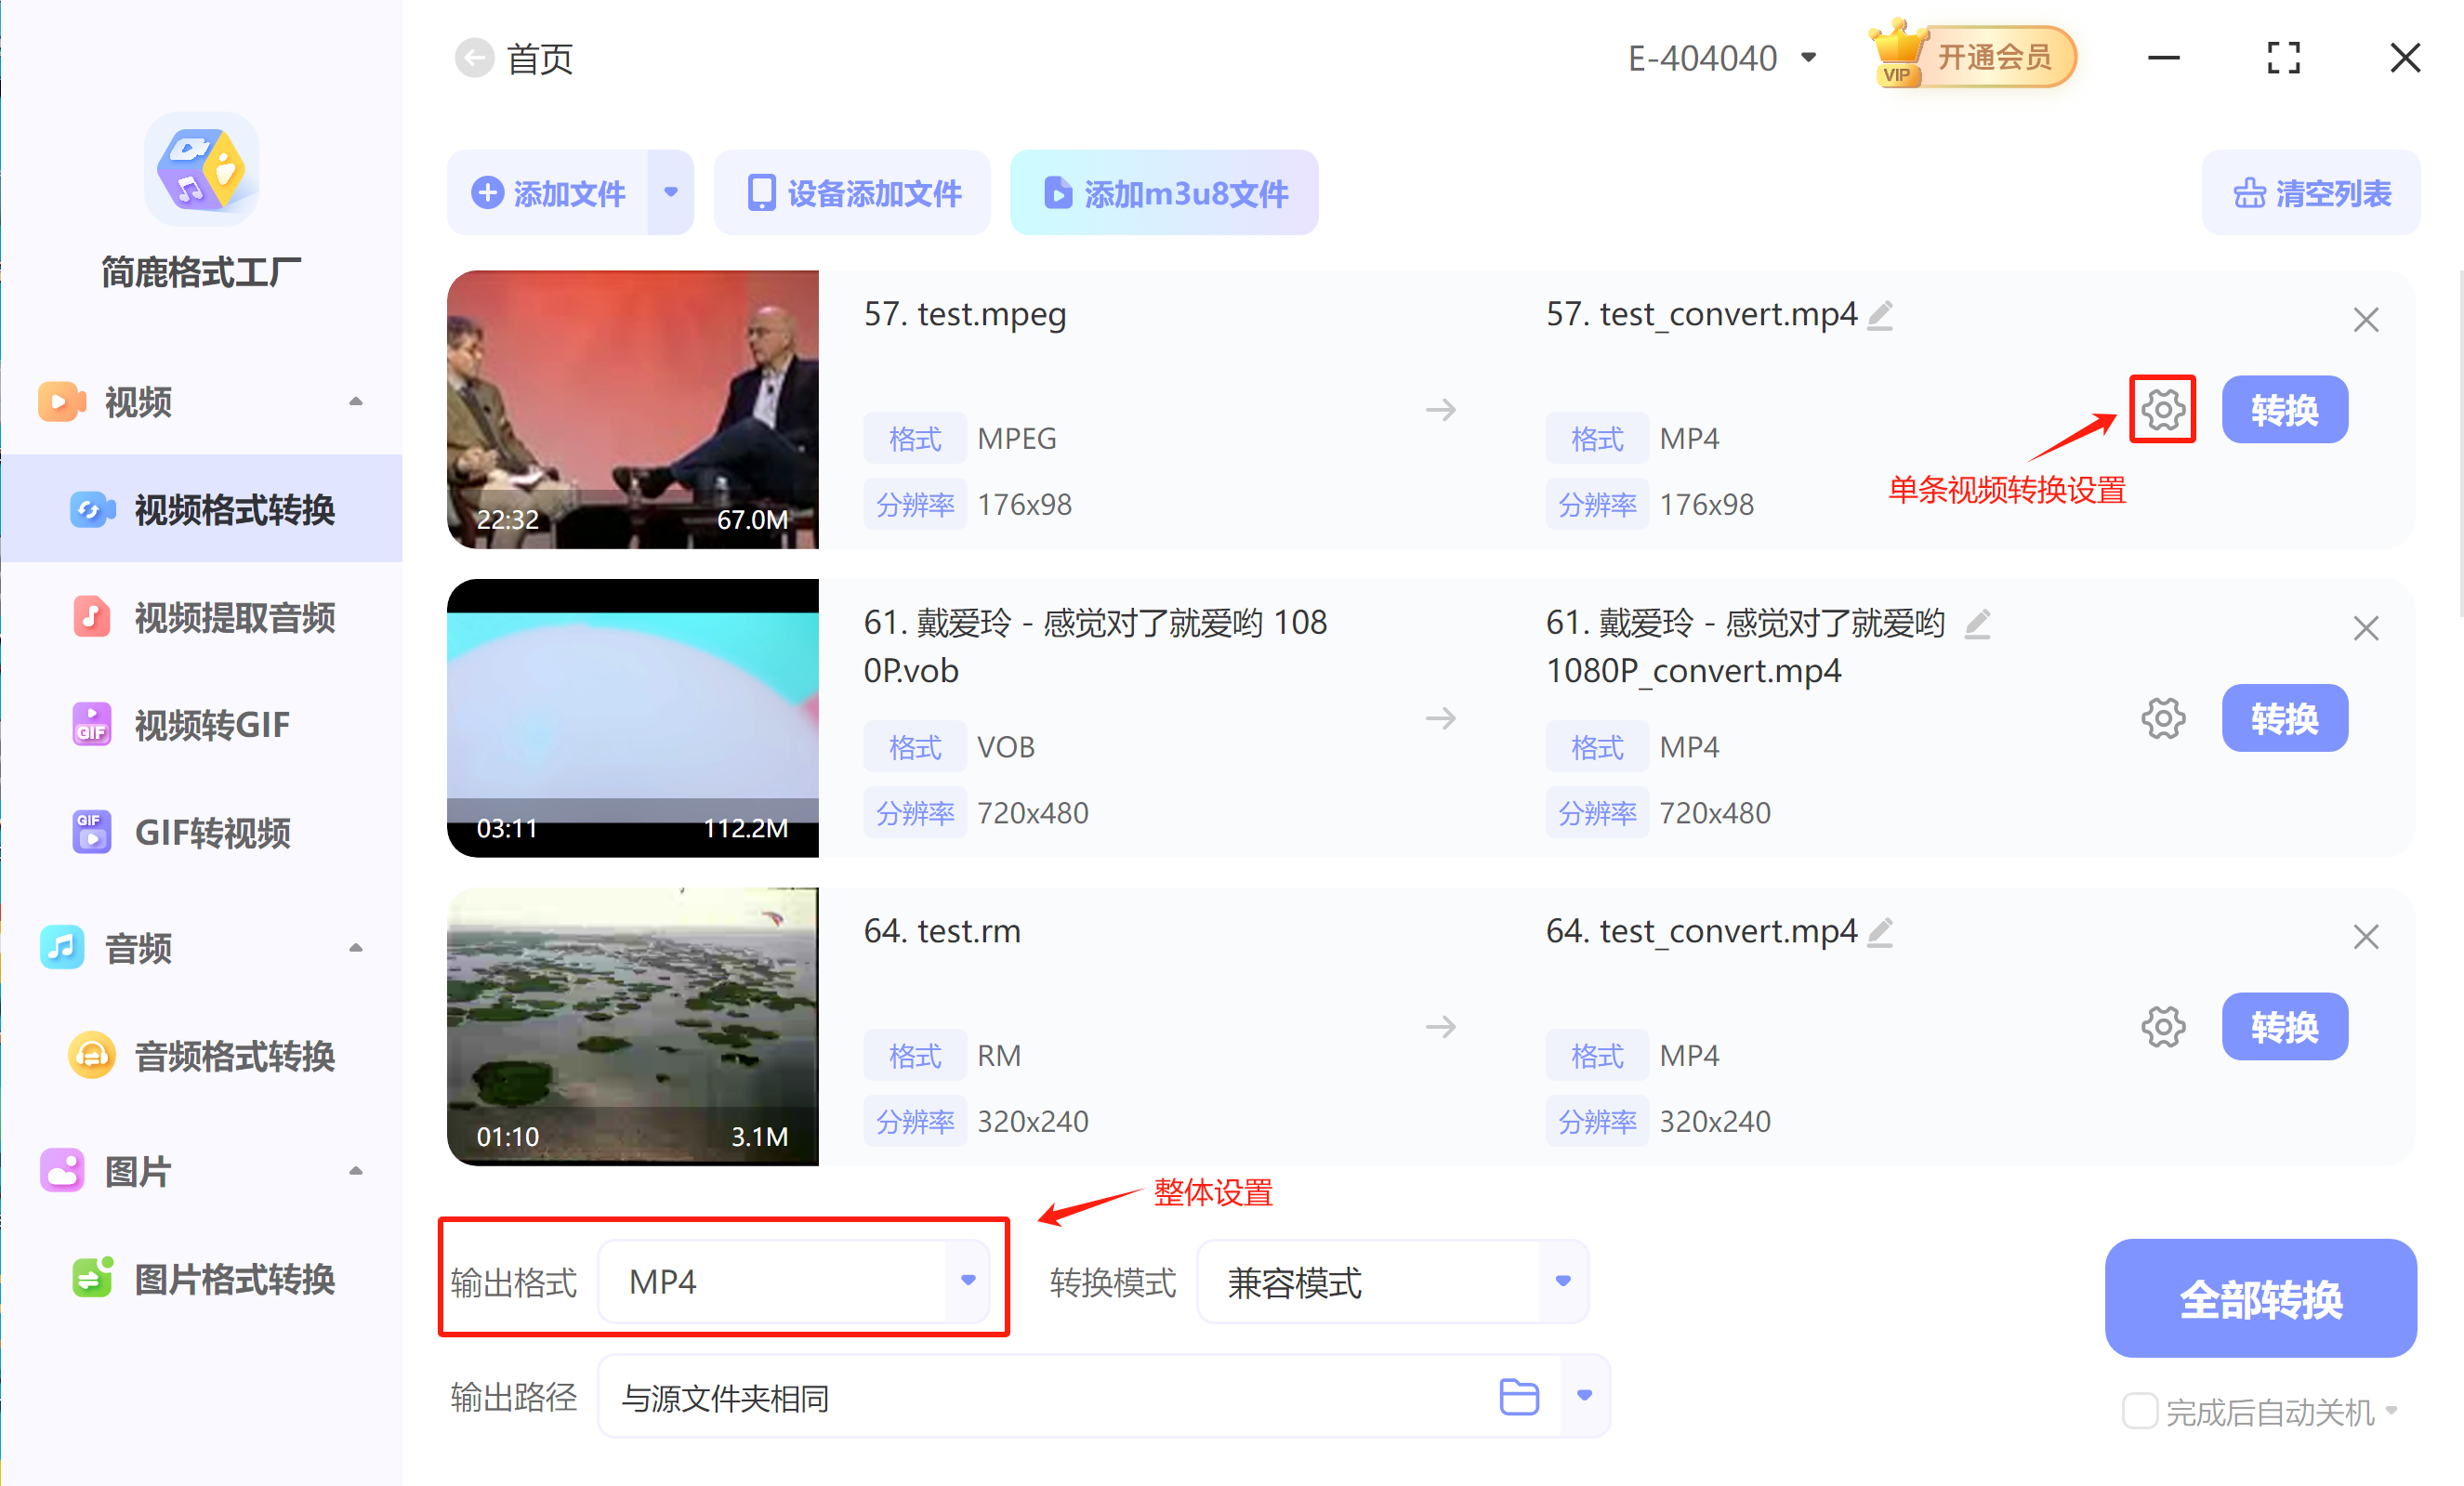Open conversion settings for test.mpeg
The height and width of the screenshot is (1486, 2464).
click(2162, 409)
